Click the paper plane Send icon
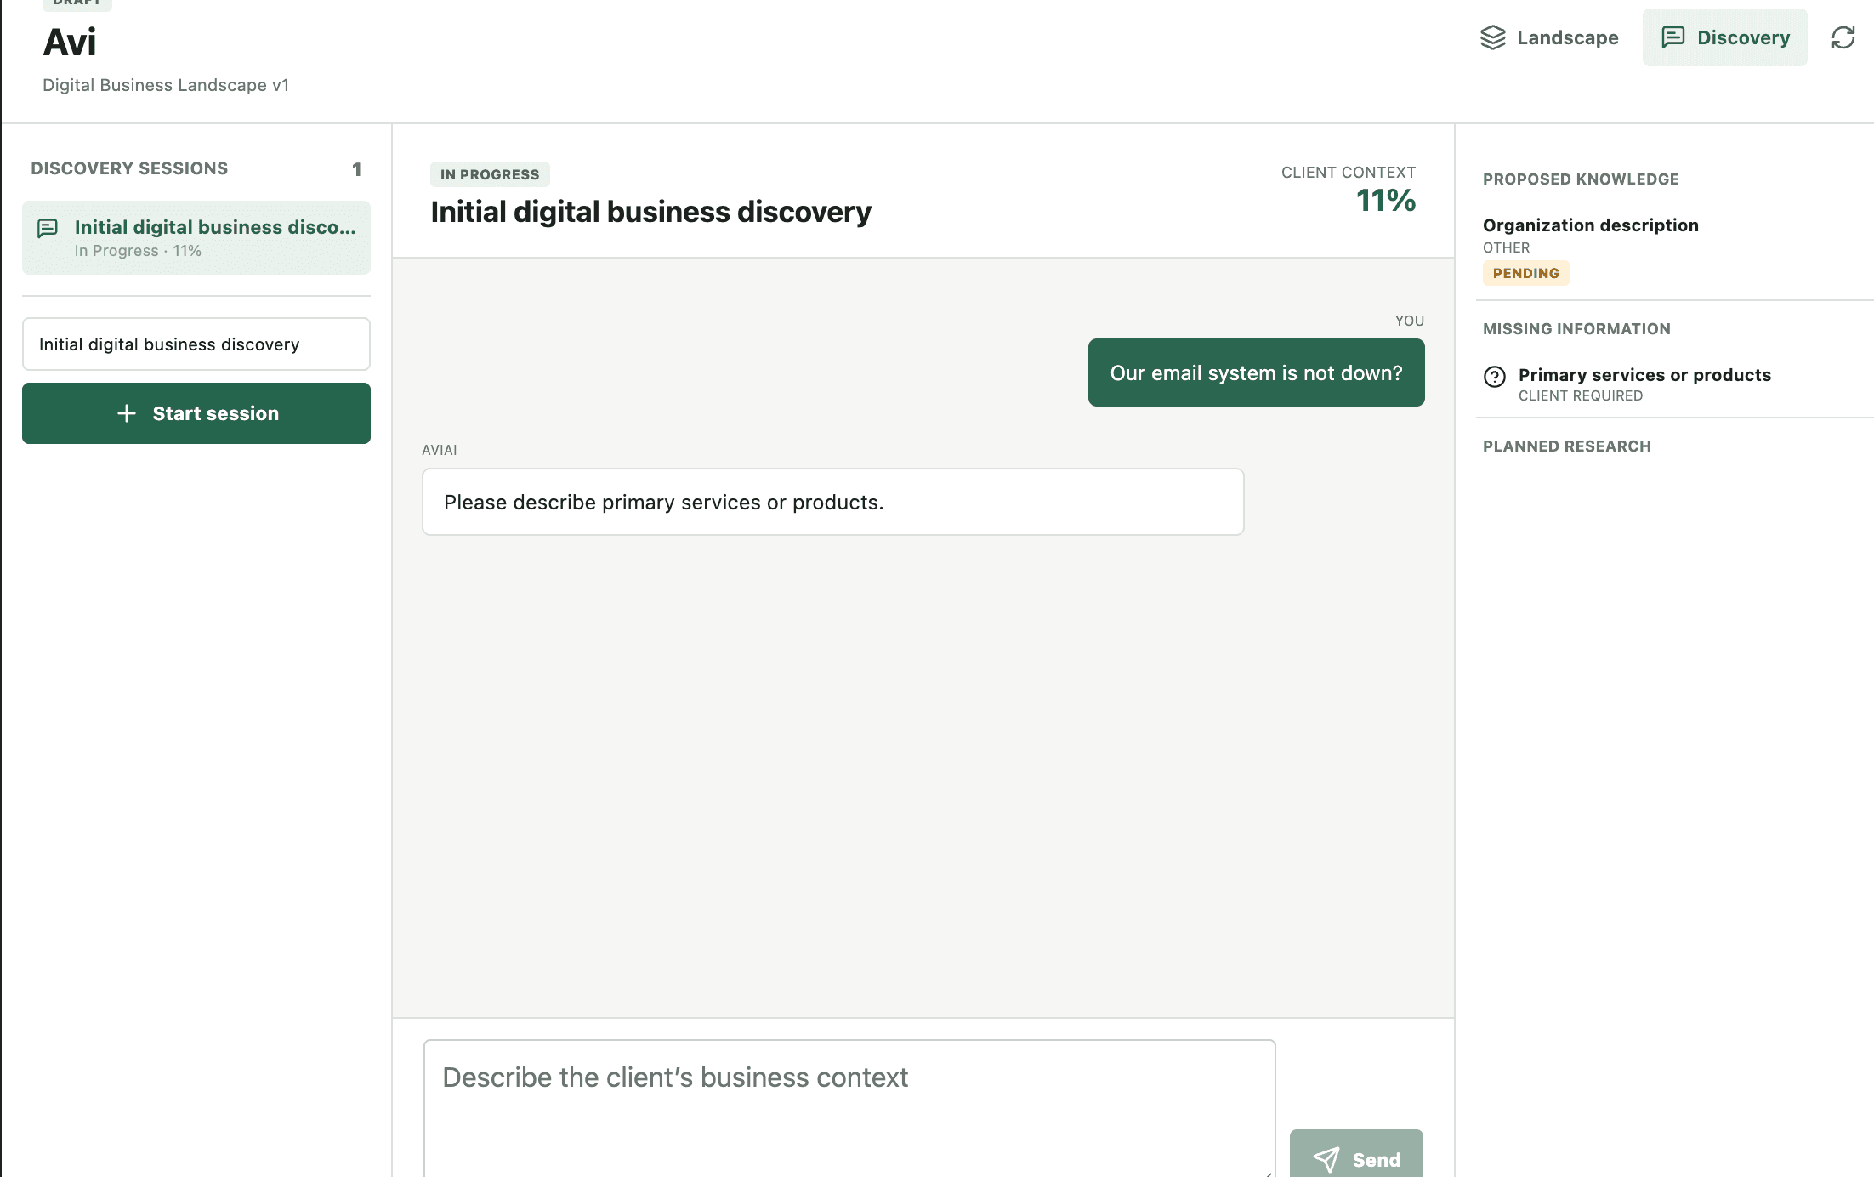 1326,1159
